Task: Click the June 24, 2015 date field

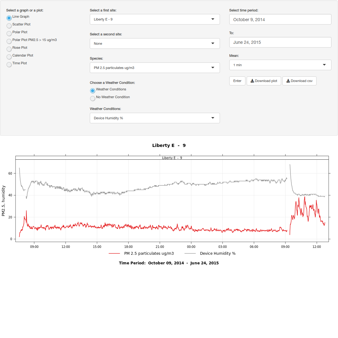Action: point(280,42)
